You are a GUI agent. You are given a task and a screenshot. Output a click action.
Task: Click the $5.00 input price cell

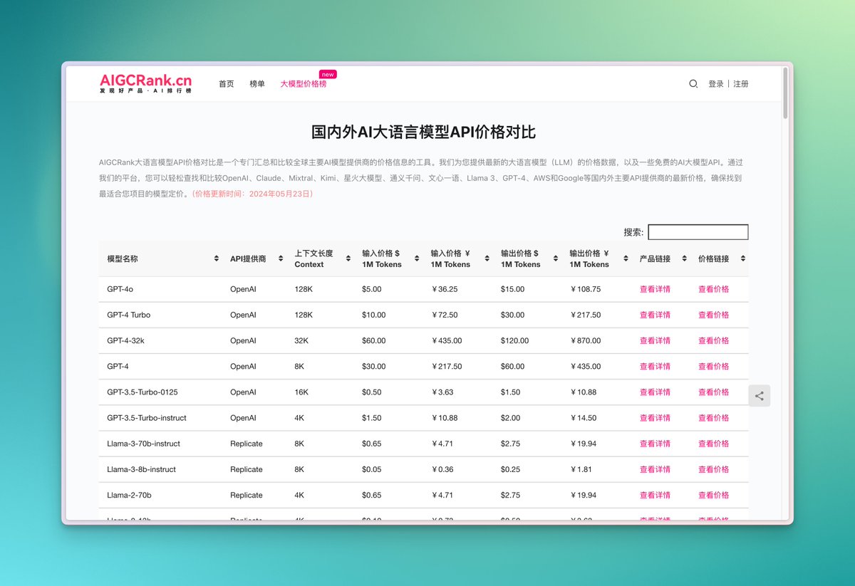click(371, 289)
